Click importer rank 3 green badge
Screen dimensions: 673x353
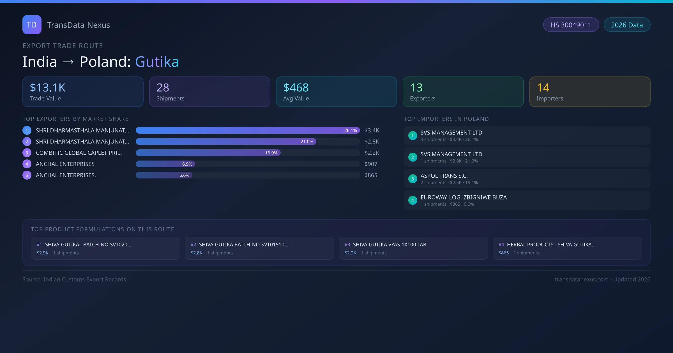[412, 179]
